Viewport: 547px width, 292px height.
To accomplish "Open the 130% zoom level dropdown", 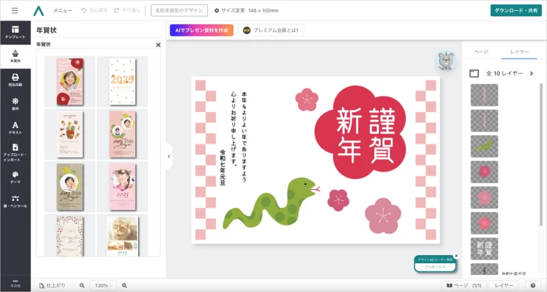I will pyautogui.click(x=103, y=285).
